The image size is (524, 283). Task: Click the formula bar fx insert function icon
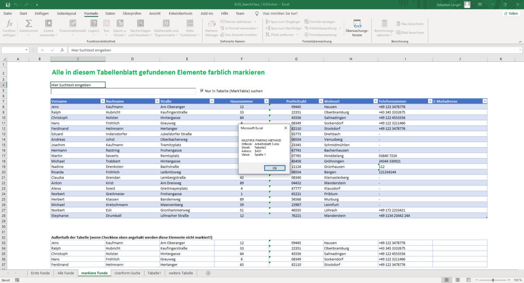tap(62, 50)
